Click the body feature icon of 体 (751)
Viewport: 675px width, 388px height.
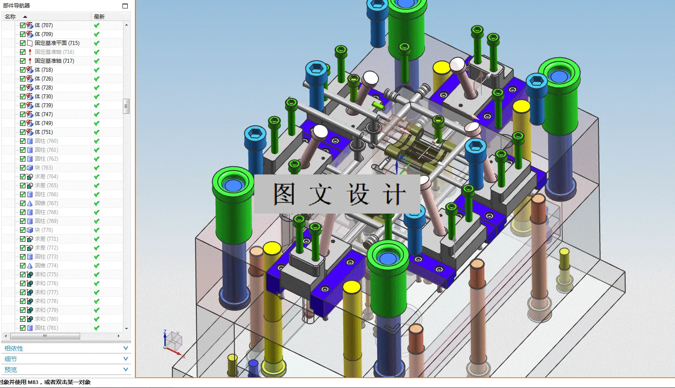29,132
